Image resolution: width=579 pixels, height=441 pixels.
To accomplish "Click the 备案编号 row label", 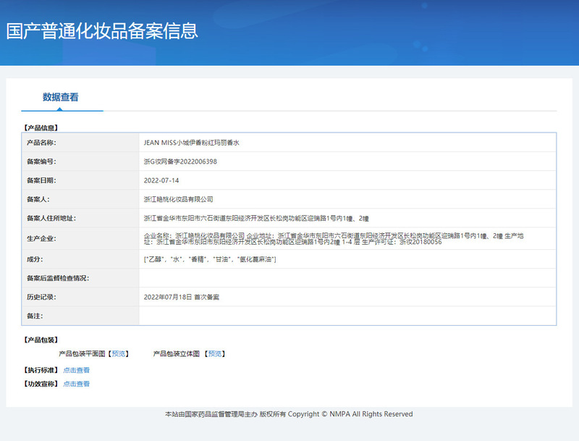I will pyautogui.click(x=41, y=161).
